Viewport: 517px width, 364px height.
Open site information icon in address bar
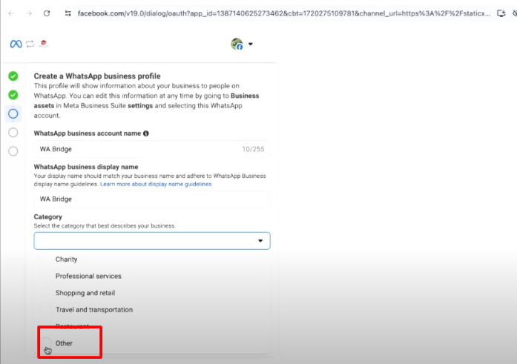[68, 13]
